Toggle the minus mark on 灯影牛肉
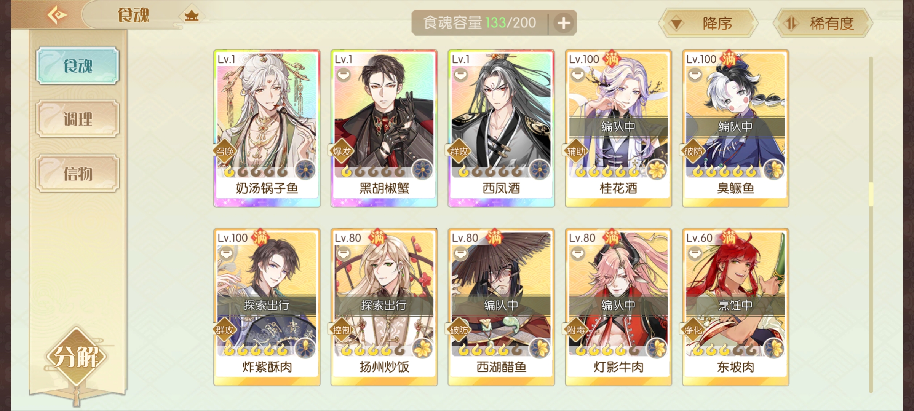This screenshot has width=914, height=411. pyautogui.click(x=578, y=253)
